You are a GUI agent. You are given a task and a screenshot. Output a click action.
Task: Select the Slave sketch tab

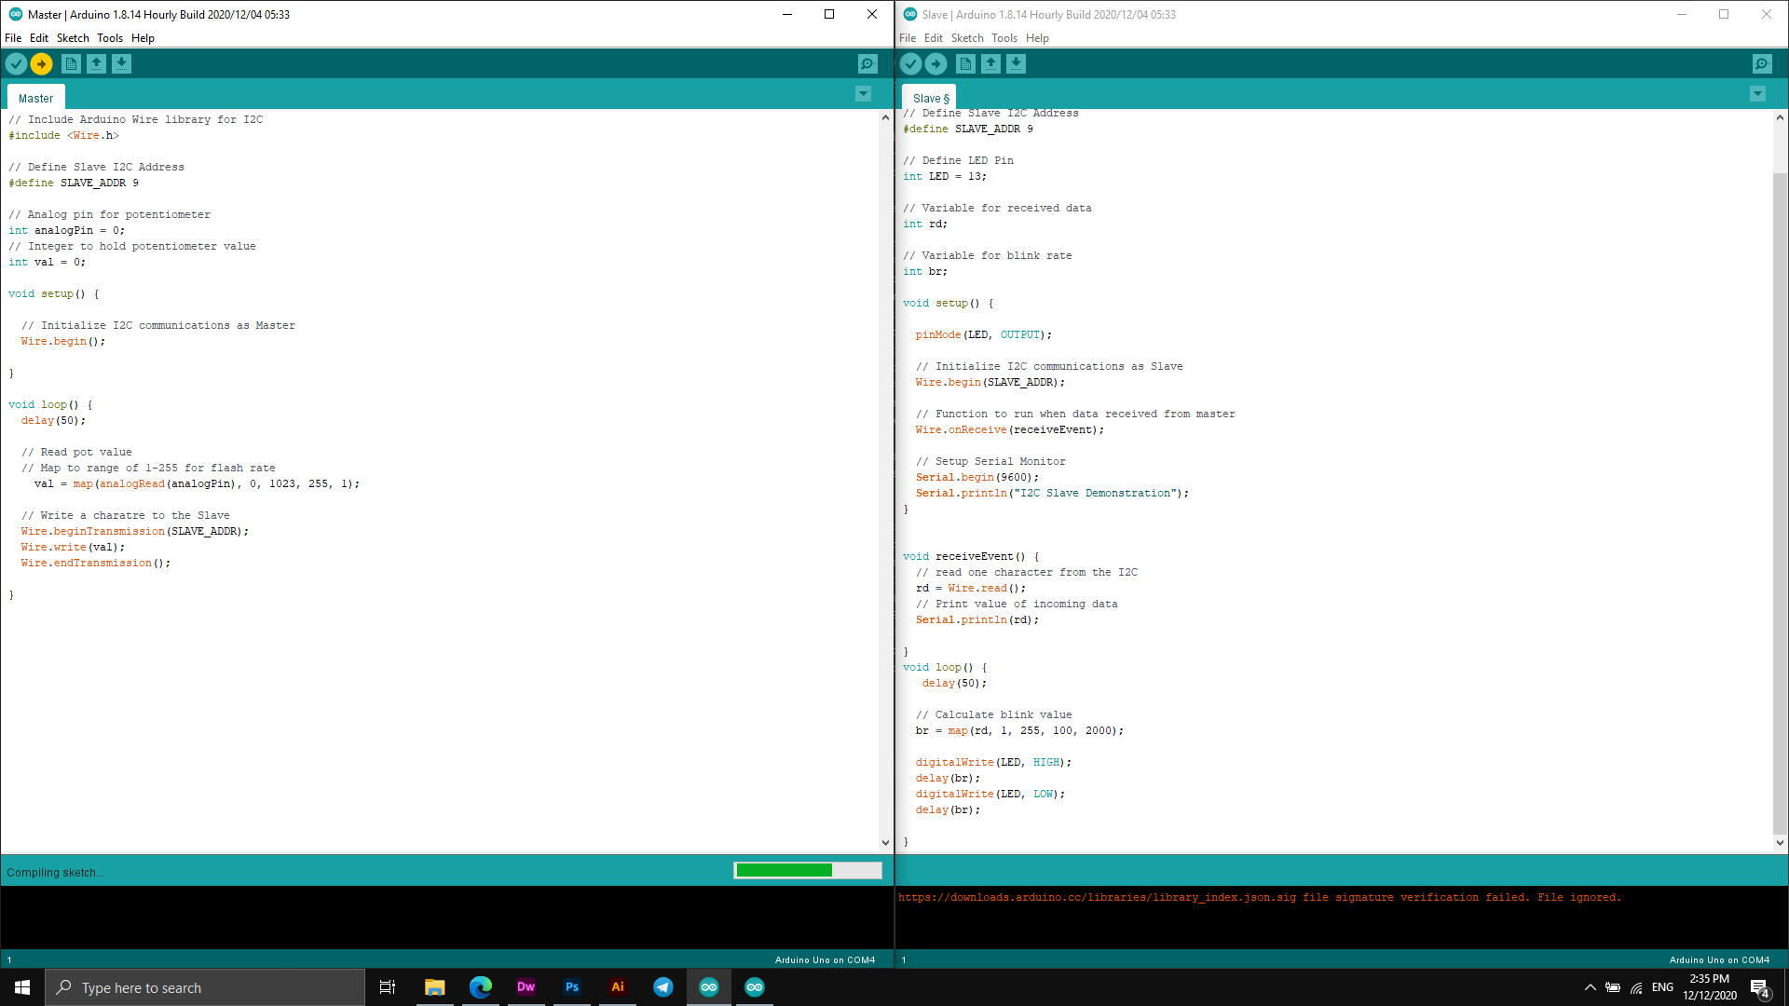pos(930,98)
